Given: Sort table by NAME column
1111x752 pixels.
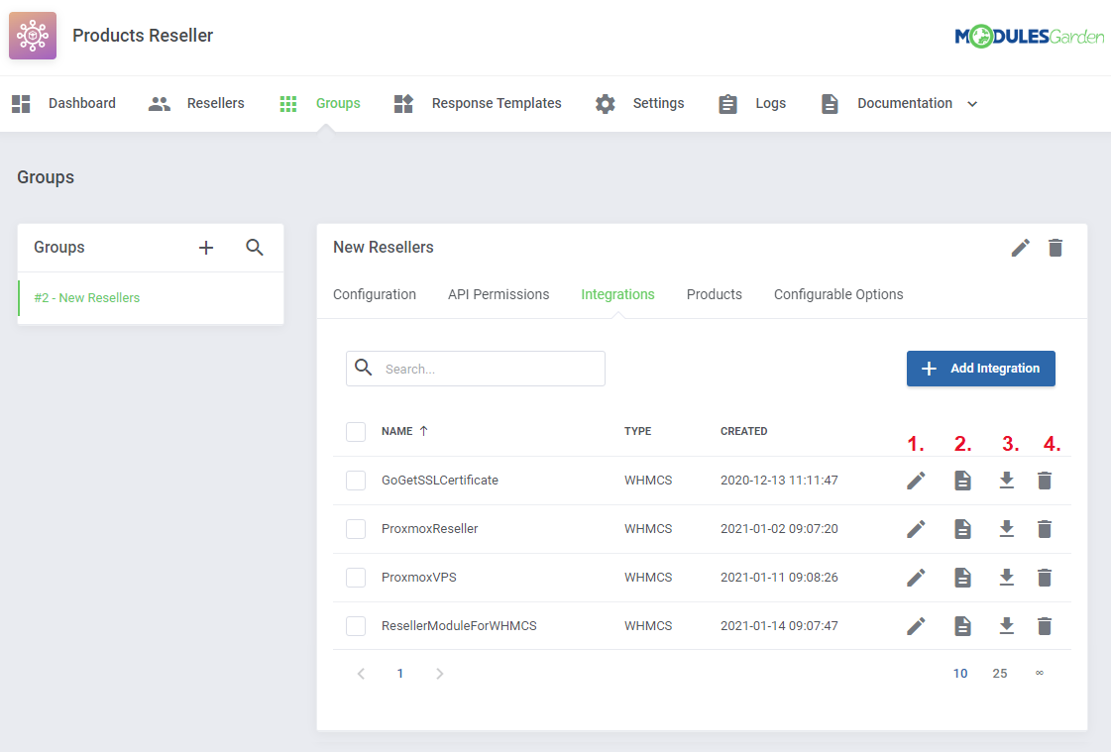Looking at the screenshot, I should [x=404, y=431].
